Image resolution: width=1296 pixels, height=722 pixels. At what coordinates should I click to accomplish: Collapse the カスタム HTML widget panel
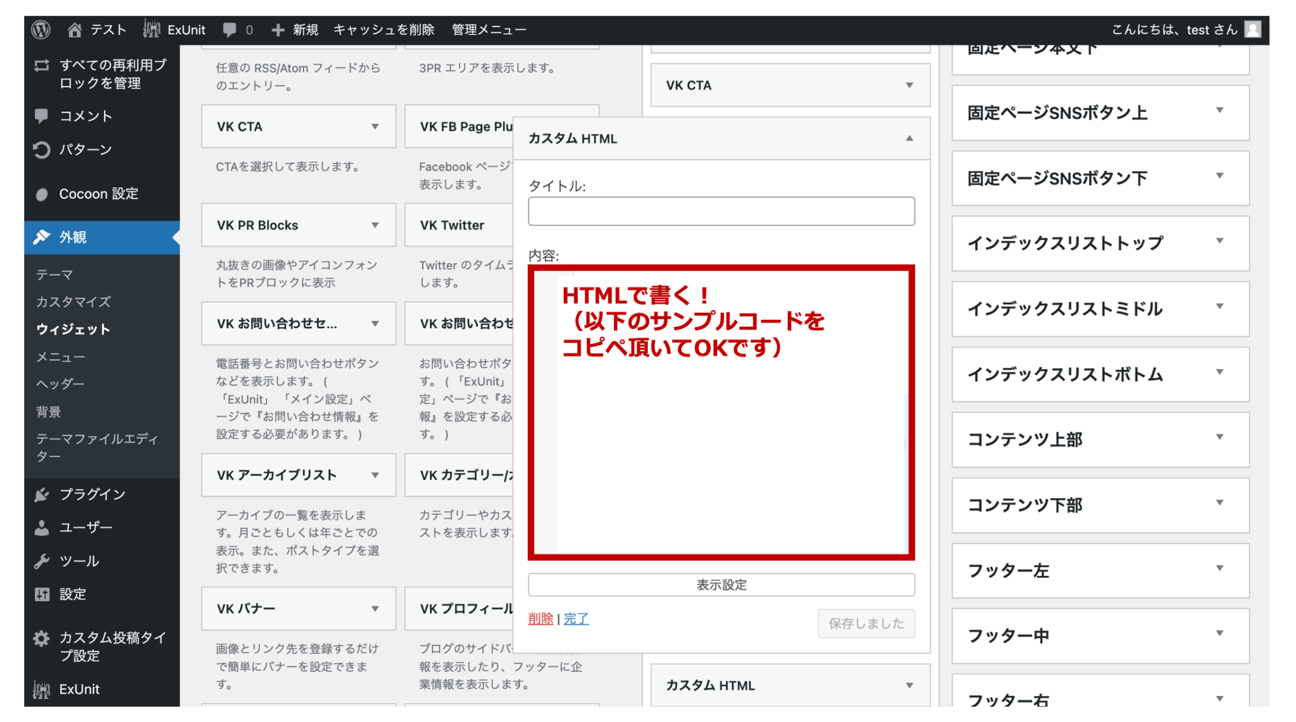(x=910, y=138)
